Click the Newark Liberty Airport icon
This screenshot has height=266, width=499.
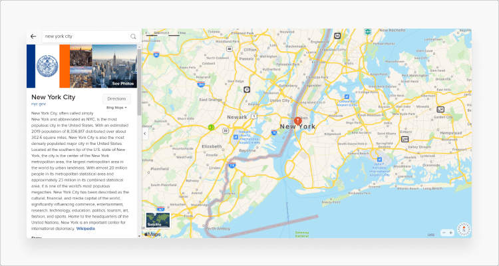236,137
